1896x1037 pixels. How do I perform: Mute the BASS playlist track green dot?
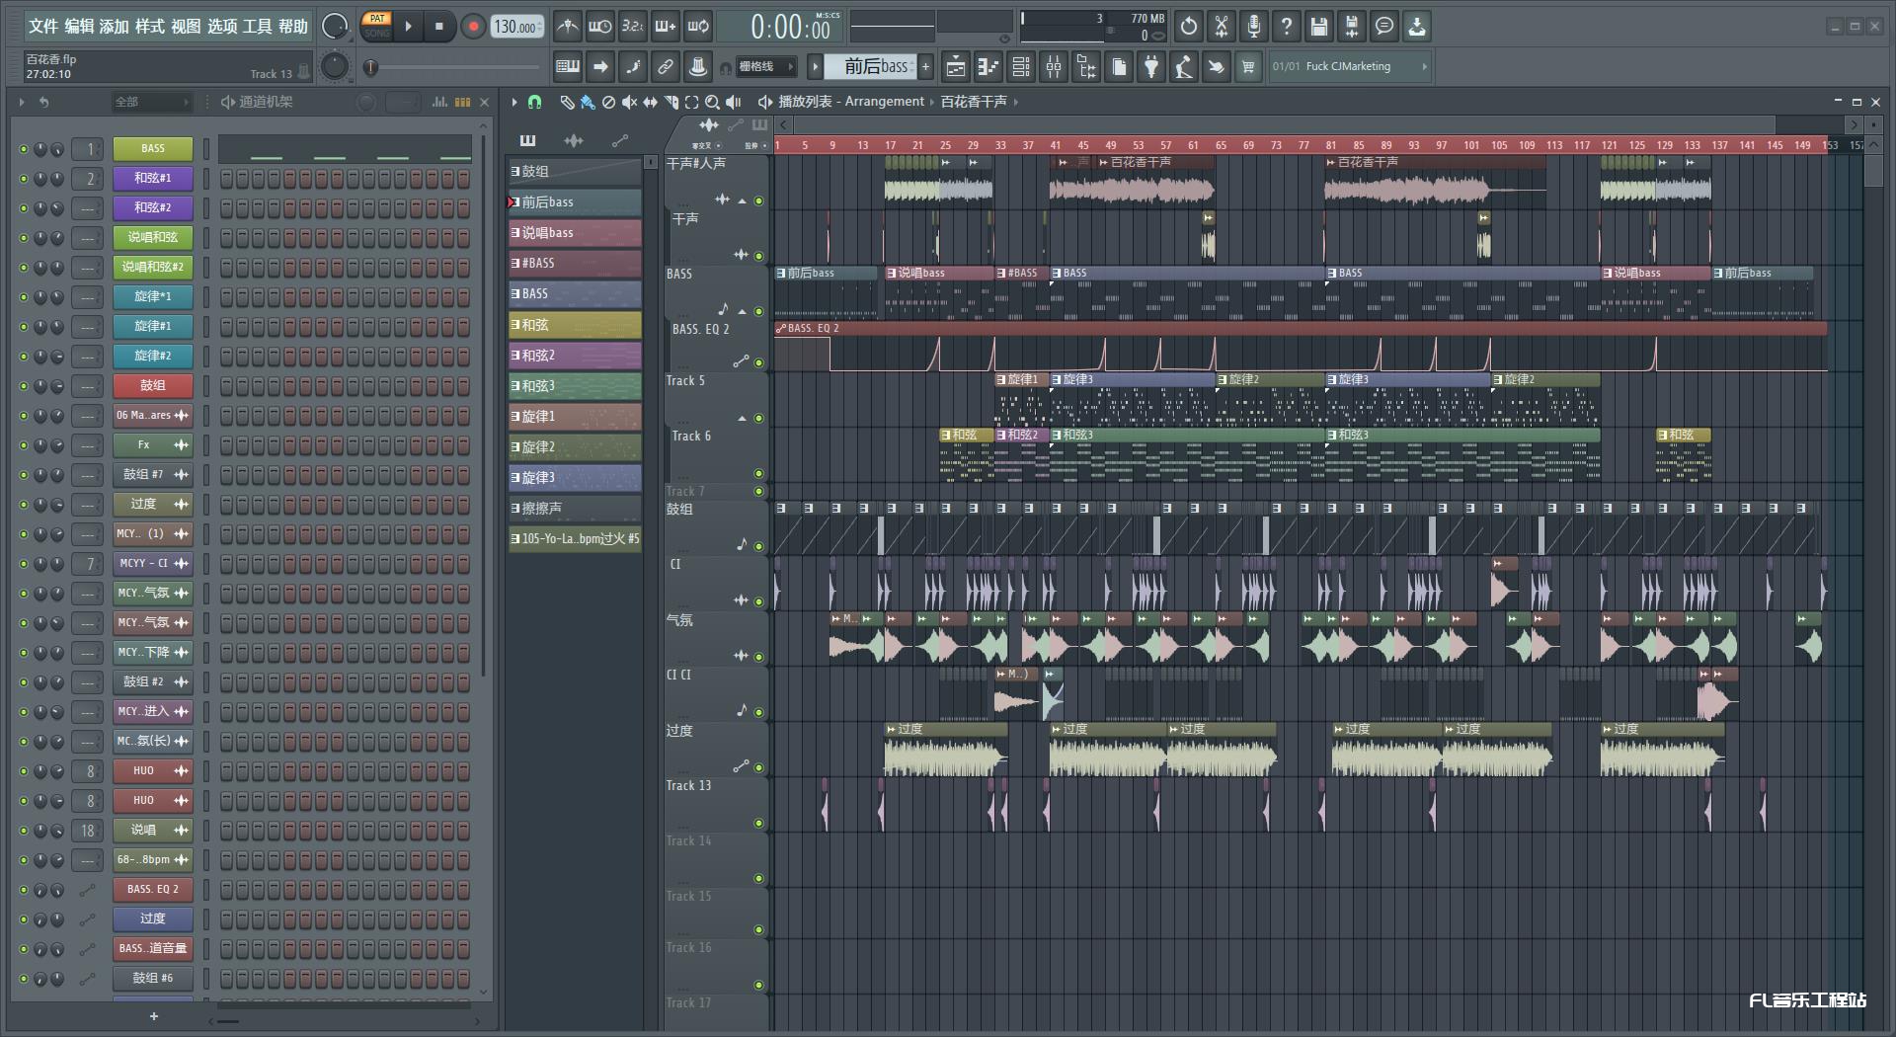pos(758,311)
